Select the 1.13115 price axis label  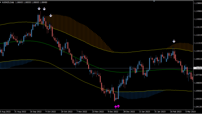[x=198, y=27]
